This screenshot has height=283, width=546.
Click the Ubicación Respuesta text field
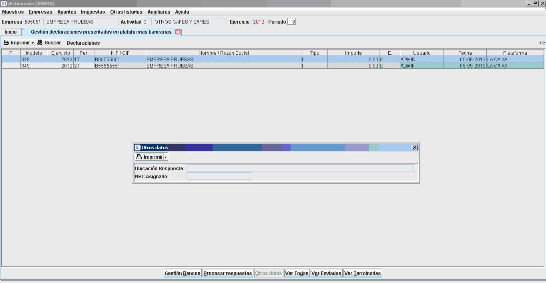click(x=300, y=168)
